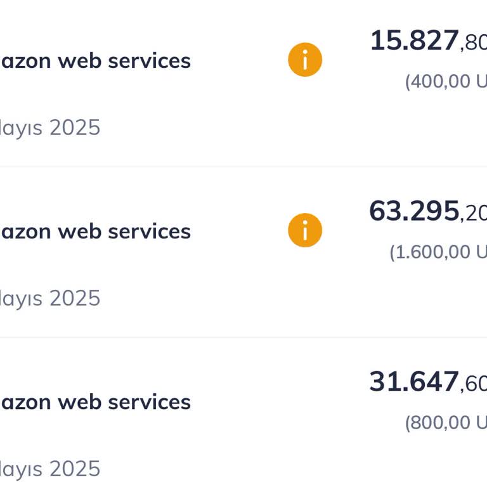Viewport: 487px width, 487px height.
Task: Click the info icon beside the 15.827,80 amount
Action: [x=305, y=60]
